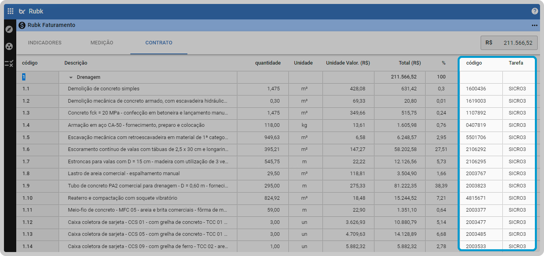Image resolution: width=544 pixels, height=256 pixels.
Task: Click the Unidade column header
Action: (303, 63)
